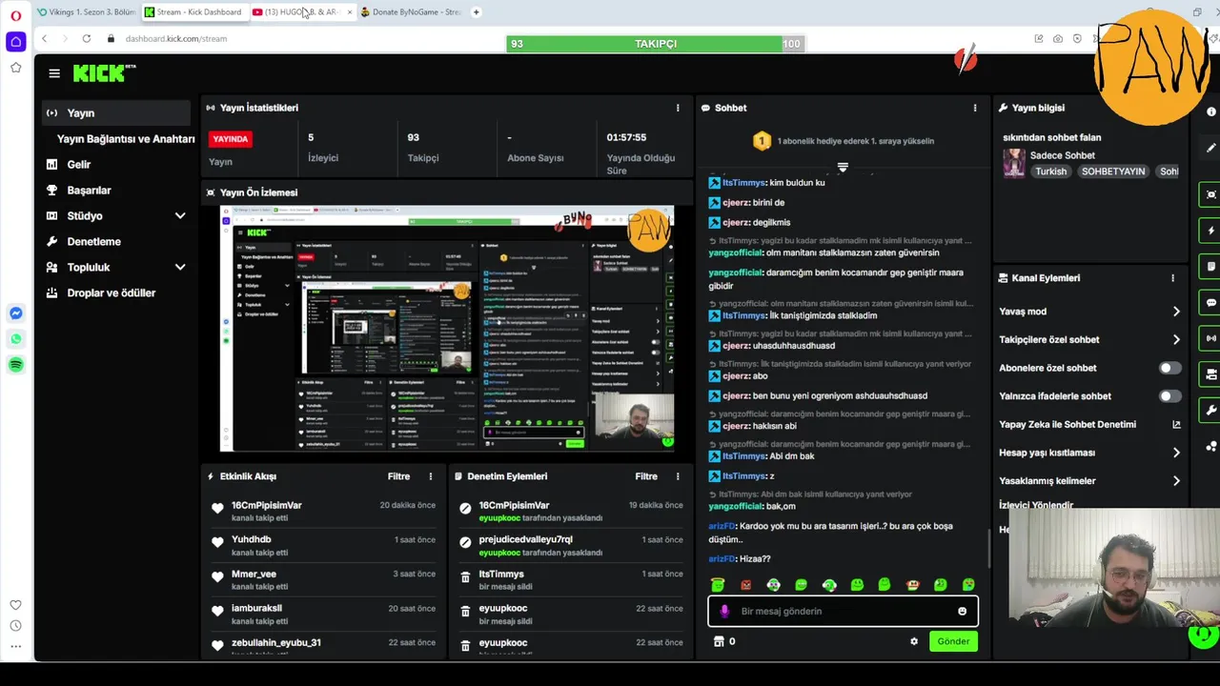The height and width of the screenshot is (686, 1220).
Task: Open Yayın İstatistikleri panel options menu
Action: click(678, 108)
